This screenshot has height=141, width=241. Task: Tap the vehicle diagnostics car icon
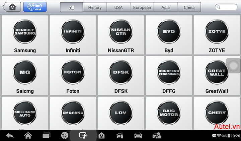138,136
